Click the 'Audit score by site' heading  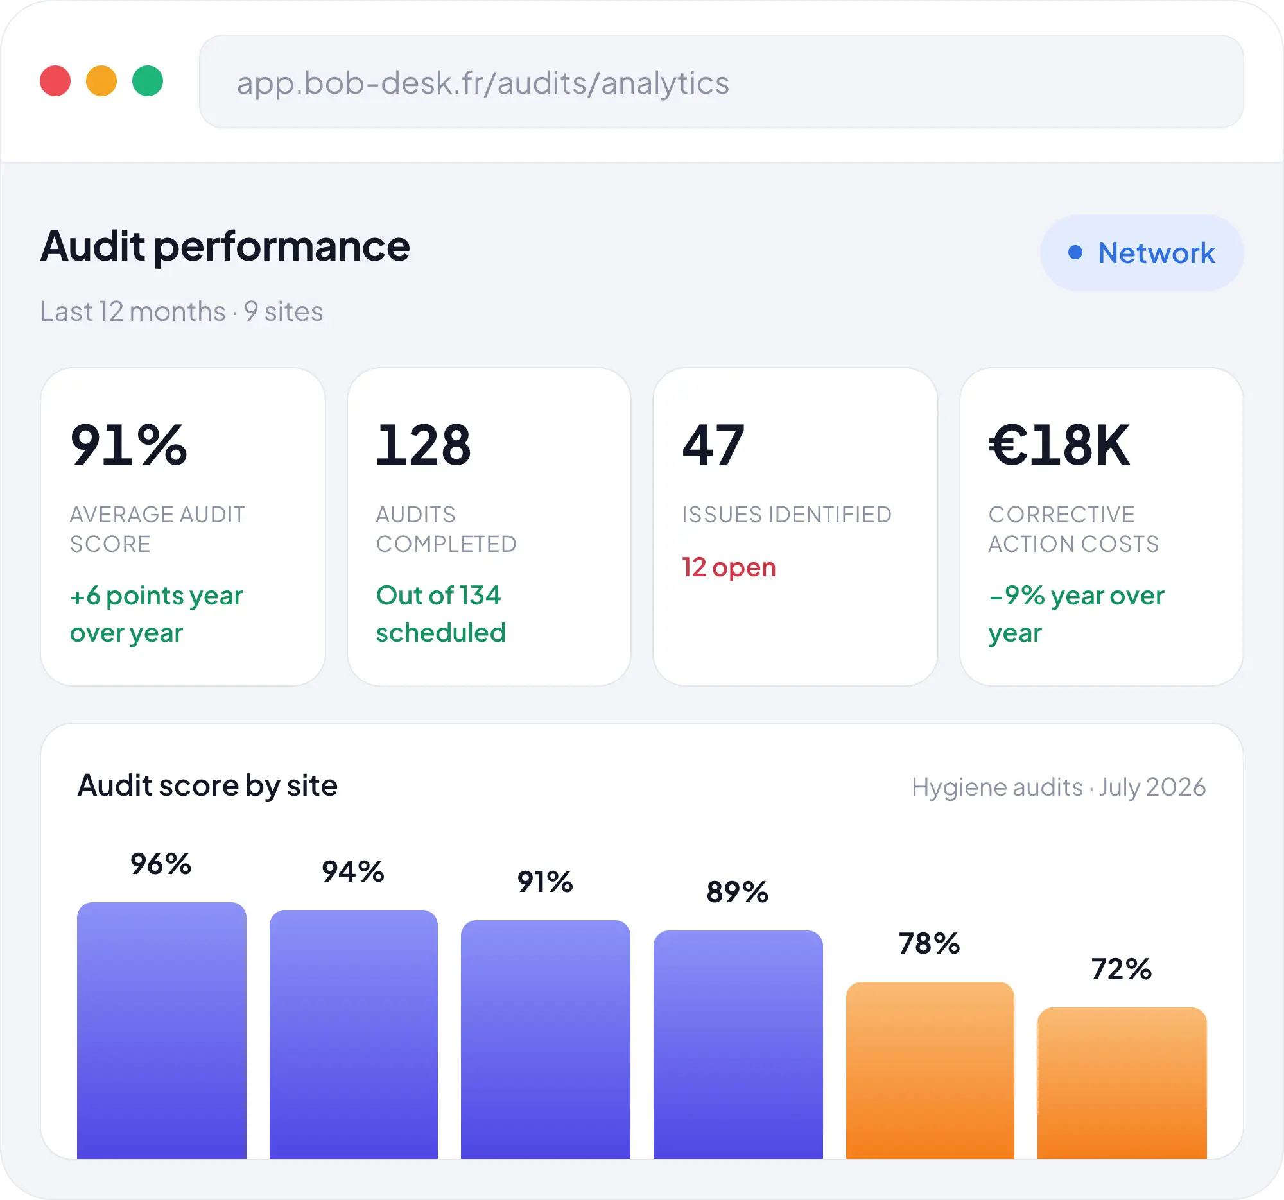coord(207,786)
